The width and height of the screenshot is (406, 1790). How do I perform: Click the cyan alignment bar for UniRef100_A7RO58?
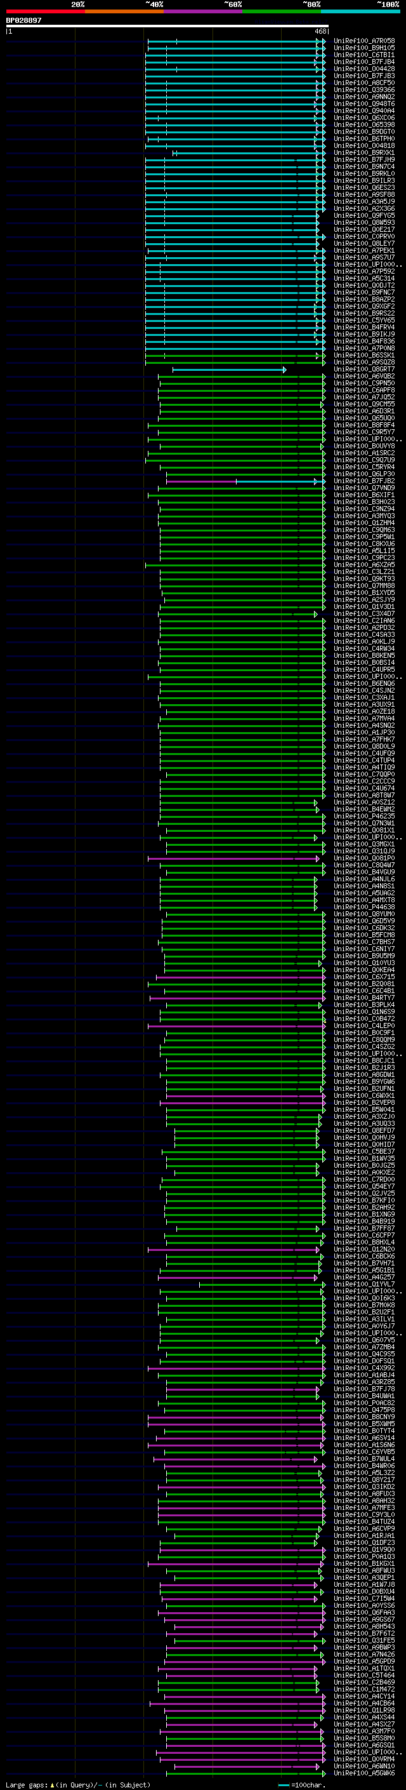tap(236, 41)
